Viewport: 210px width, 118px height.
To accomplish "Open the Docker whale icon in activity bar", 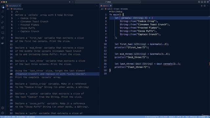I will tap(3, 43).
